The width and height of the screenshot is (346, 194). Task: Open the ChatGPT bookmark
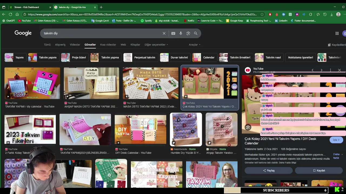pos(9,21)
